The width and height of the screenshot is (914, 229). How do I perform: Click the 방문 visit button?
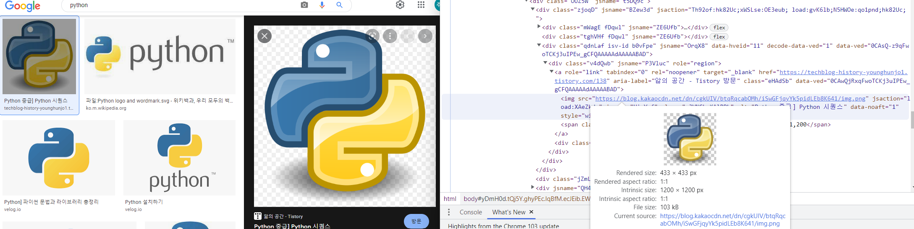[x=416, y=221]
